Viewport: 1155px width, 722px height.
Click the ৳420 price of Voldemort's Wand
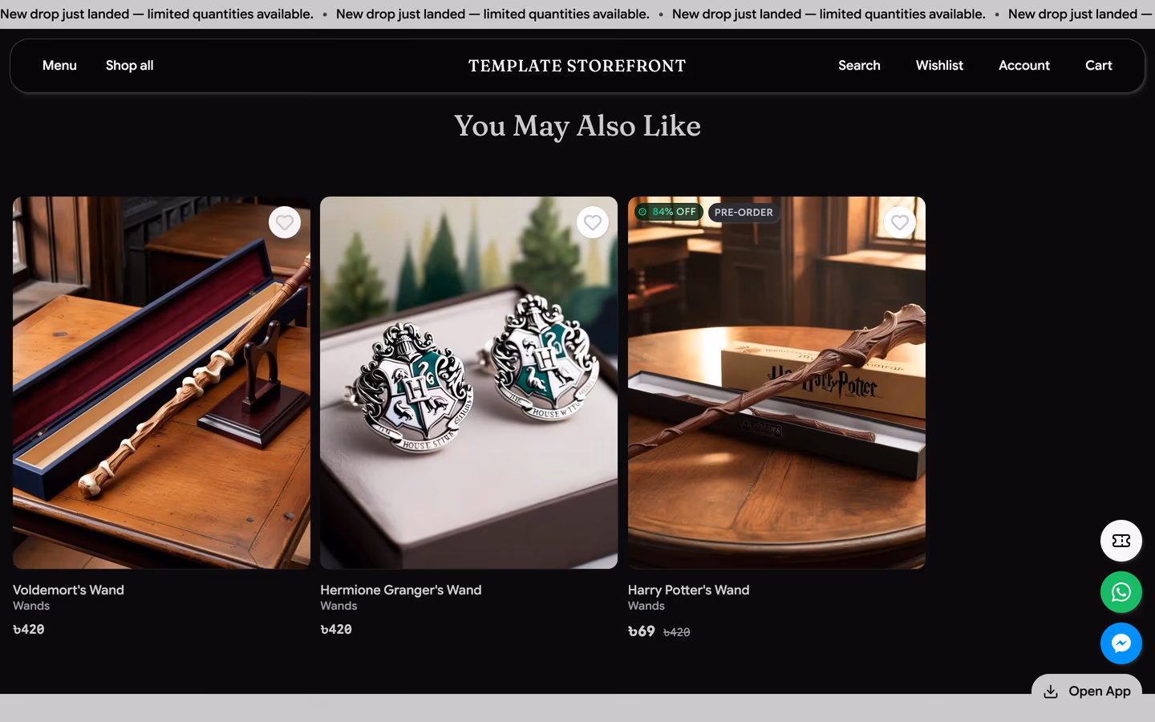[29, 629]
